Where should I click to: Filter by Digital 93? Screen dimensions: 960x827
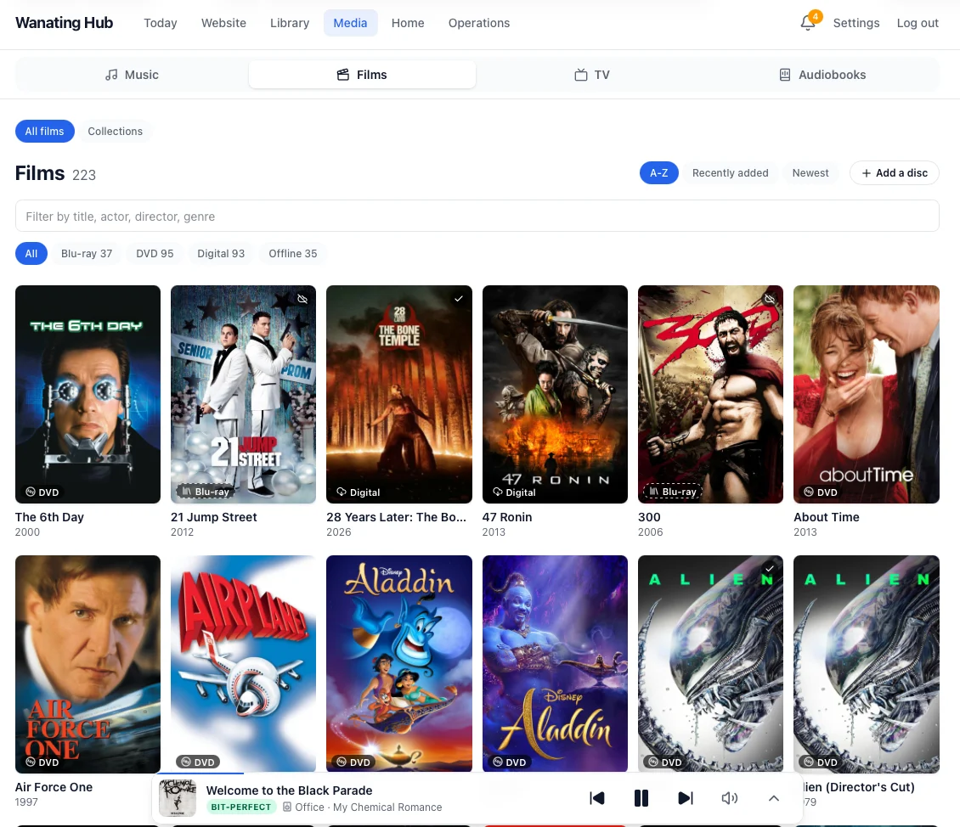tap(221, 254)
